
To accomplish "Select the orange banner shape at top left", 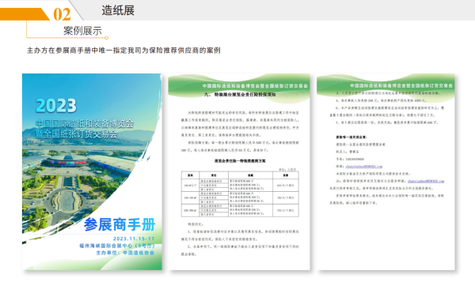I will pos(25,14).
